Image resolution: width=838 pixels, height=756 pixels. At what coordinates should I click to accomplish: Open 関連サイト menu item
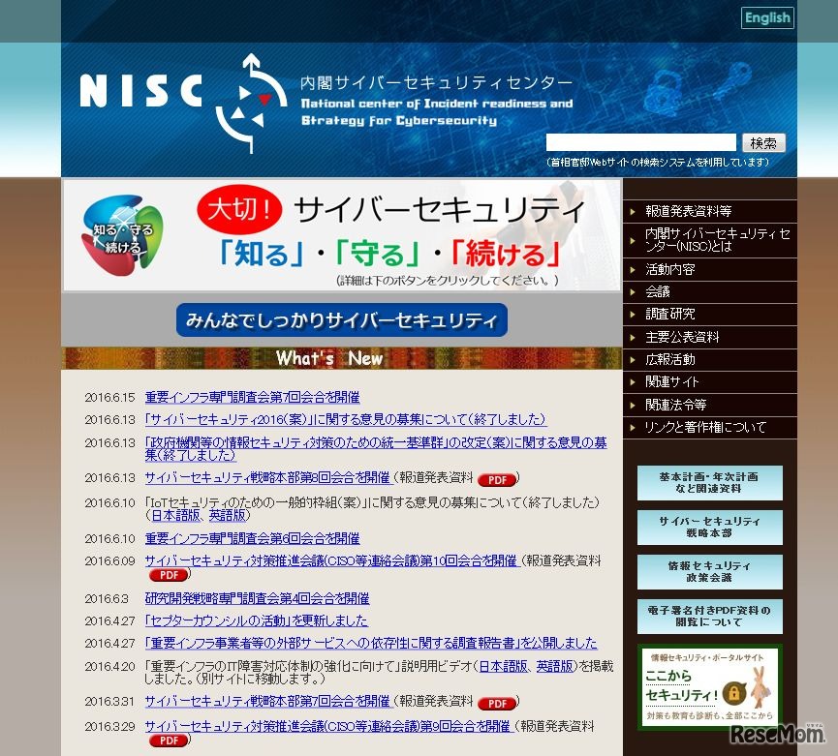710,382
